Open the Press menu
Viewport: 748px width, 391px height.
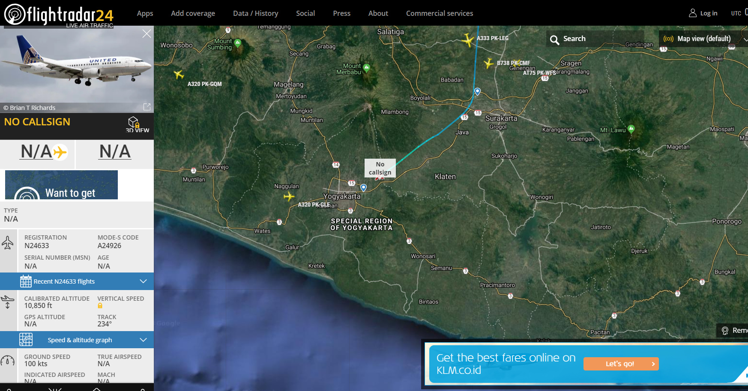[x=341, y=13]
